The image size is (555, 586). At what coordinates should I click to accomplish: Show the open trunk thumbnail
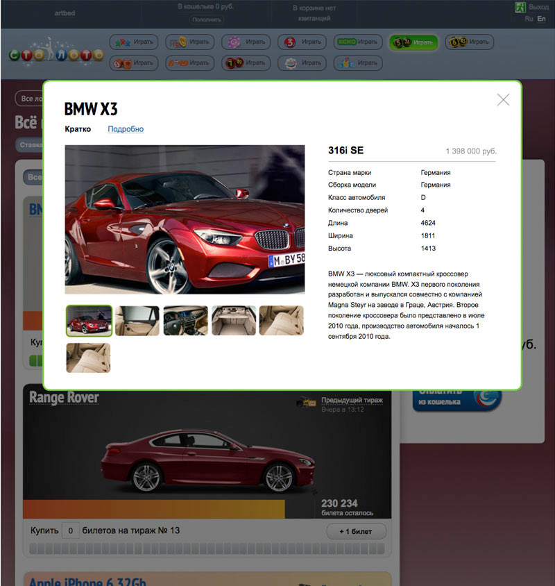tap(234, 321)
